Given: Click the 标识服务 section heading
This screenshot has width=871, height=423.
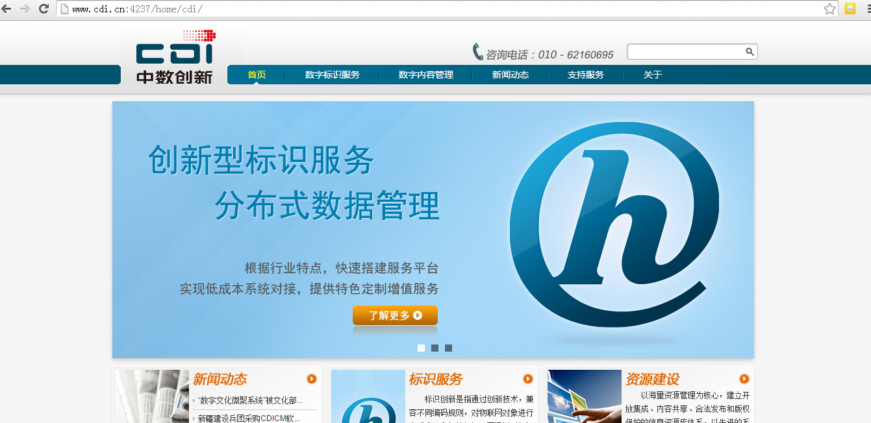Looking at the screenshot, I should 436,379.
